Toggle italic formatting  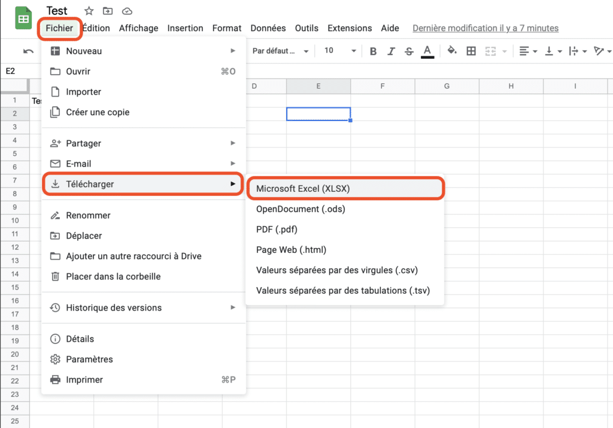coord(391,51)
